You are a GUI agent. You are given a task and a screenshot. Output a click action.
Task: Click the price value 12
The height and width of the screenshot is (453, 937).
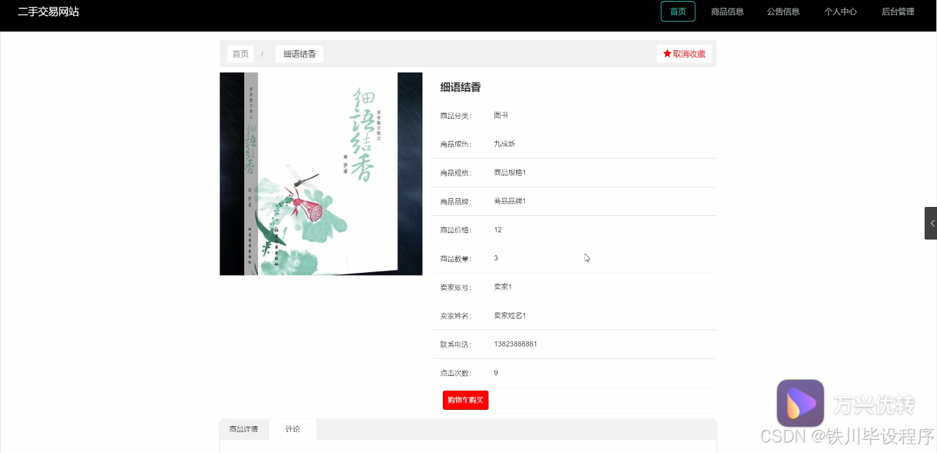[x=498, y=230]
